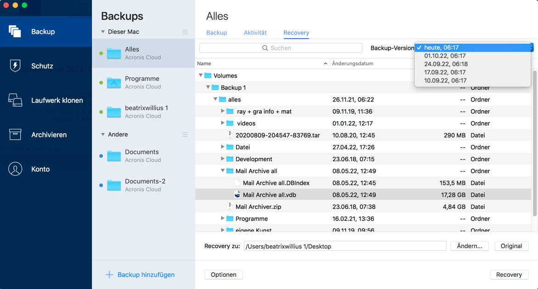Open the Andere list options menu
This screenshot has height=289, width=538.
click(185, 134)
